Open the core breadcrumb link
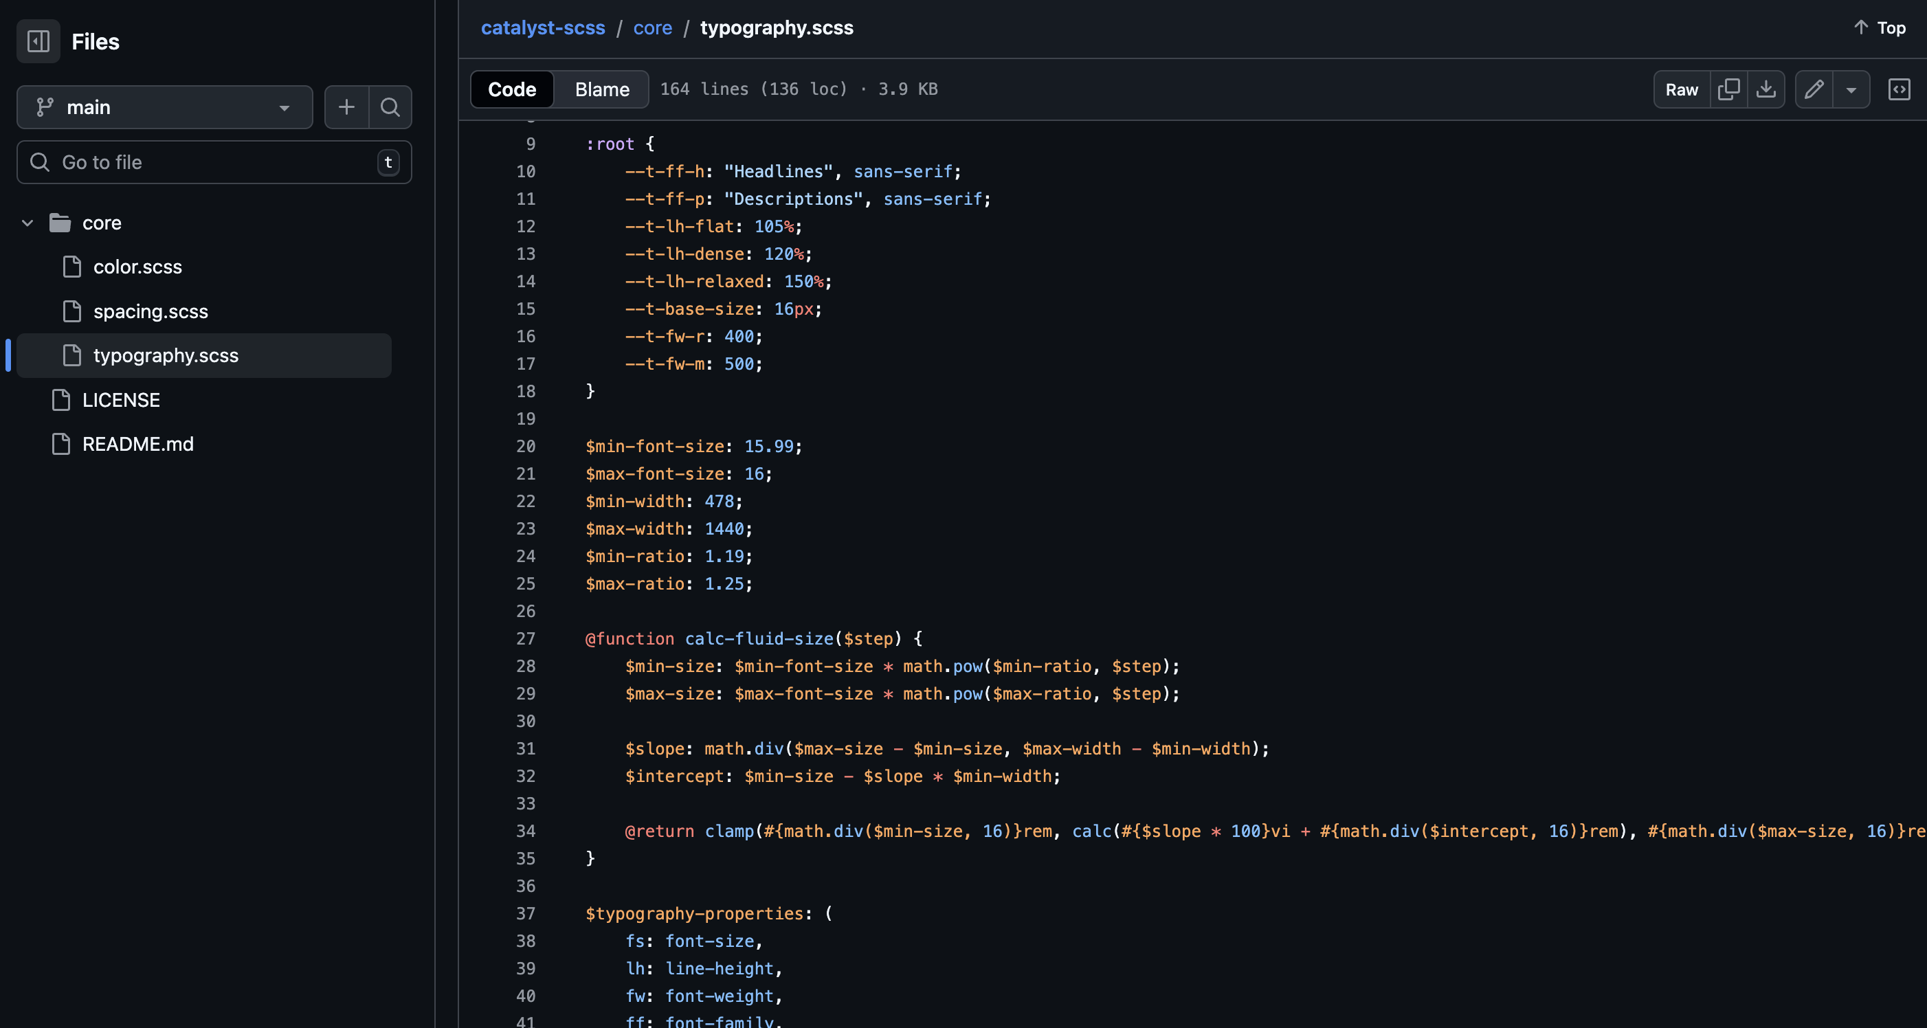The width and height of the screenshot is (1927, 1028). (x=652, y=27)
